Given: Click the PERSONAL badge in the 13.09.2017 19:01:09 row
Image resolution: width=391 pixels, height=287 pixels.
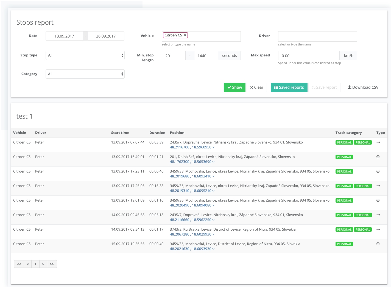Looking at the screenshot, I should click(x=344, y=201).
